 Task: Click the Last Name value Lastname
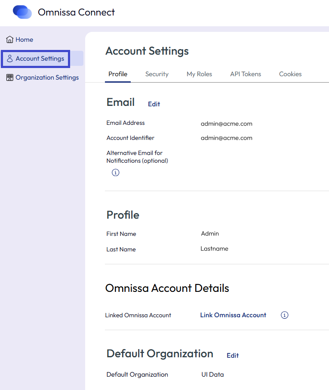coord(214,249)
